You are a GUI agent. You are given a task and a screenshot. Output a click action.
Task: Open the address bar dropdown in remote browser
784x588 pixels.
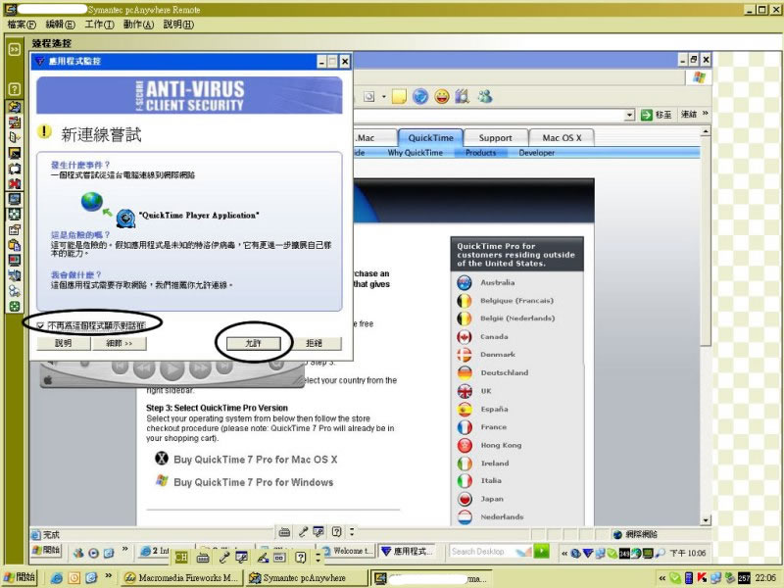[629, 115]
